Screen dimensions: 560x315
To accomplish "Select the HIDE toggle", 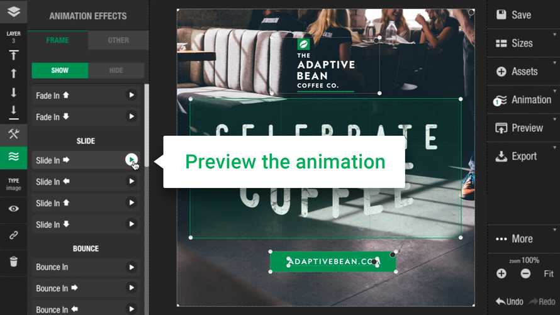I will click(x=116, y=70).
